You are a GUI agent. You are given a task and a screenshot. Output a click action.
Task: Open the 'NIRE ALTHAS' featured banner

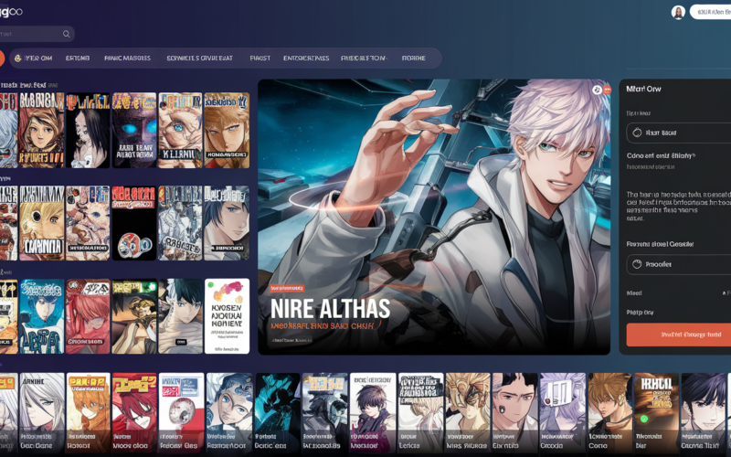click(433, 217)
